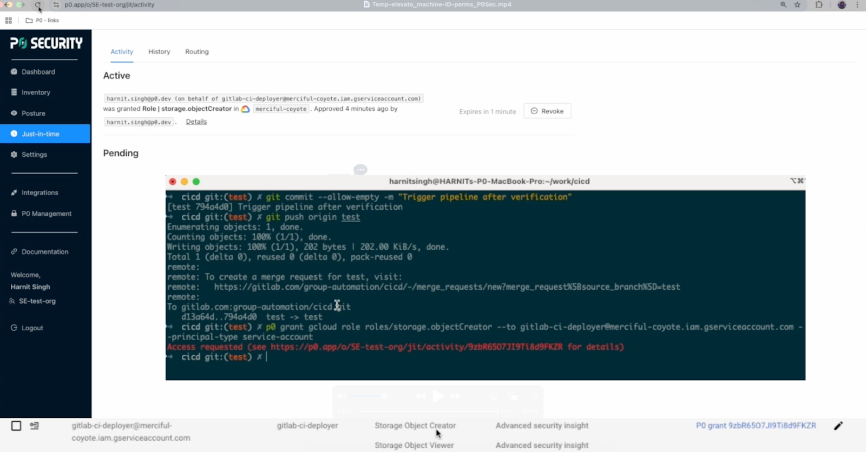
Task: Click the merciful-coyote project chip
Action: click(x=281, y=109)
